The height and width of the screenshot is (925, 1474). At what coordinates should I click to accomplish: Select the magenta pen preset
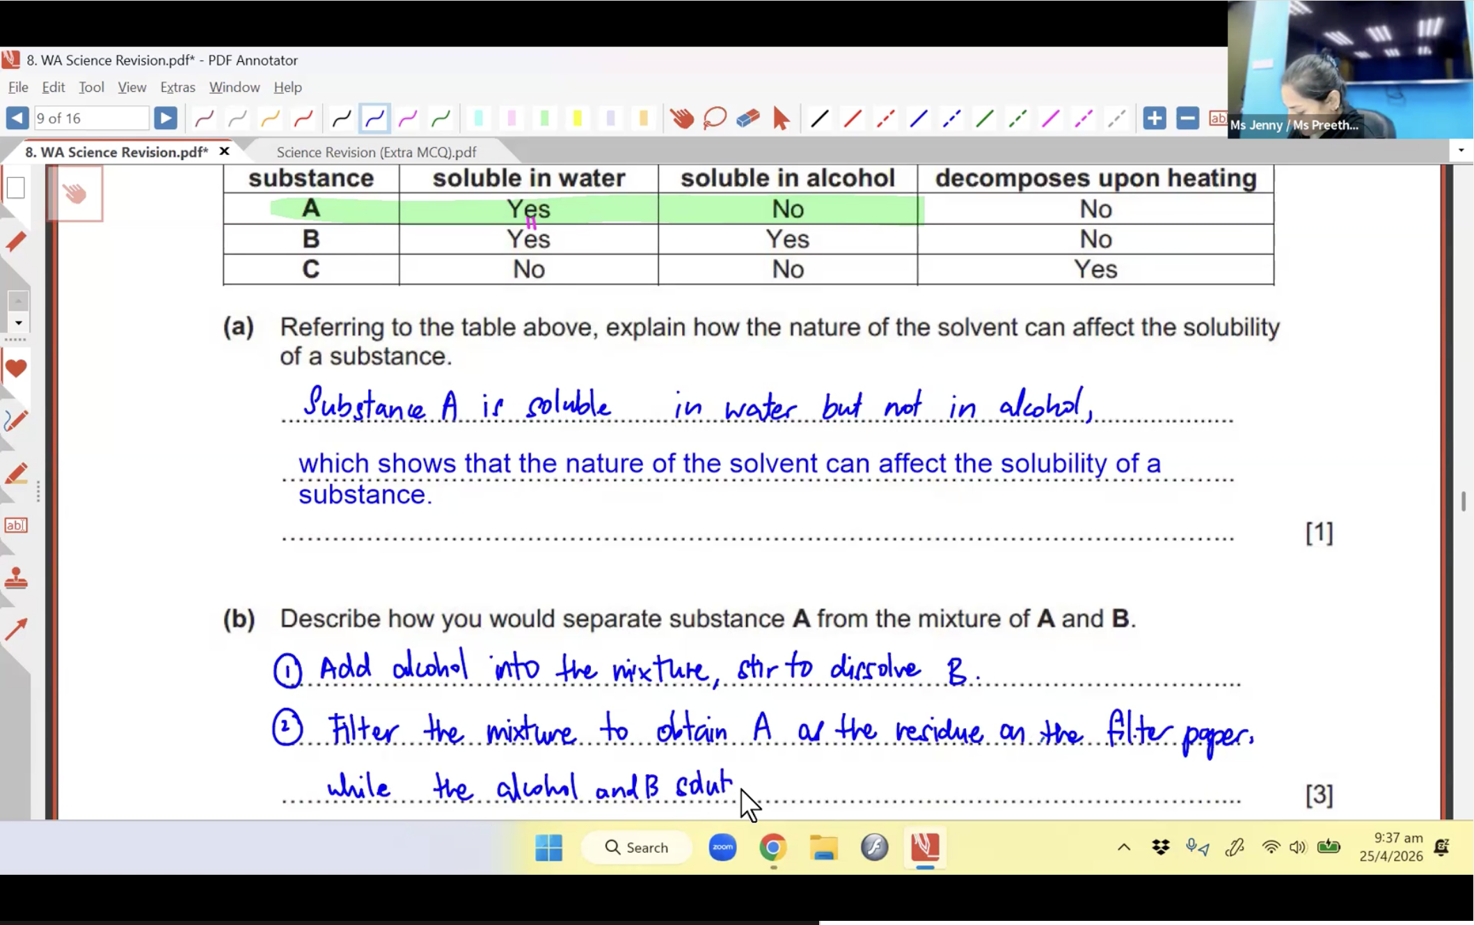(x=408, y=119)
